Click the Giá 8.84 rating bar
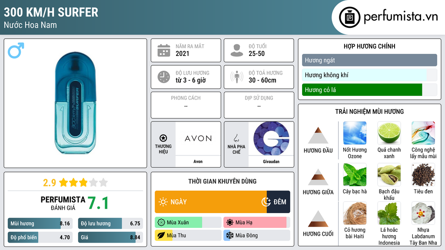Screen dimensions: 445x250 (110, 237)
